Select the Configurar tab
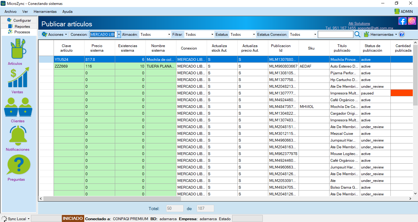This screenshot has height=222, width=418. pos(19,20)
